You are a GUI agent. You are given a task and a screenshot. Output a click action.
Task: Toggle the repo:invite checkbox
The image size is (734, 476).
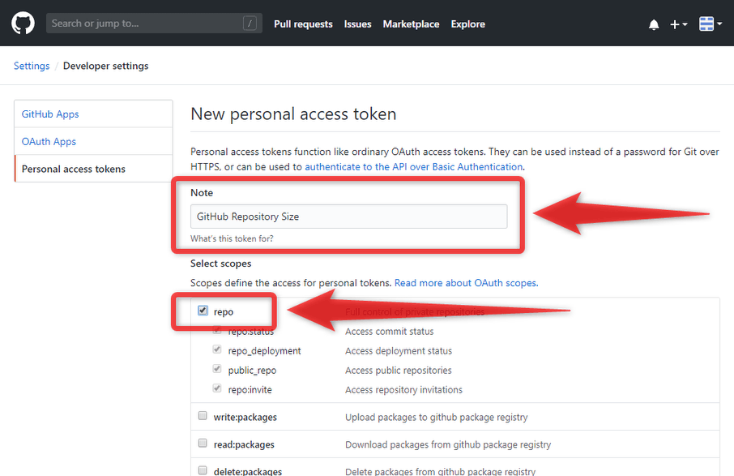coord(217,388)
